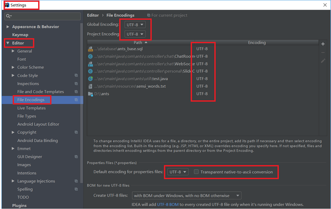
Task: Click project icon beside Language Injections
Action: pyautogui.click(x=76, y=181)
